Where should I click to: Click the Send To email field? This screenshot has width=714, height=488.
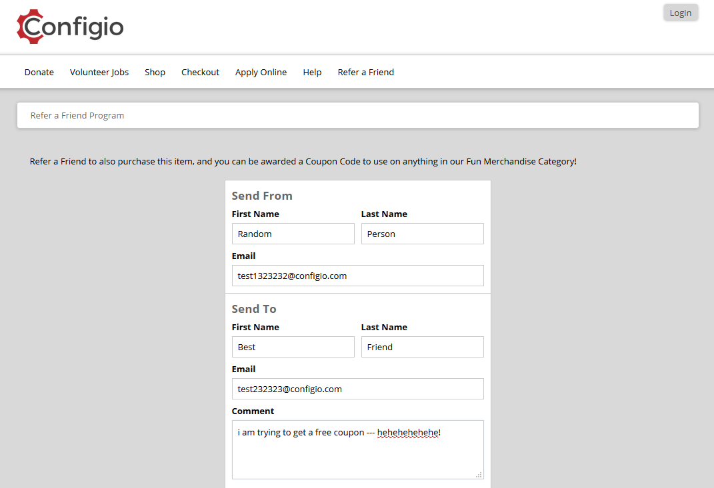[358, 389]
